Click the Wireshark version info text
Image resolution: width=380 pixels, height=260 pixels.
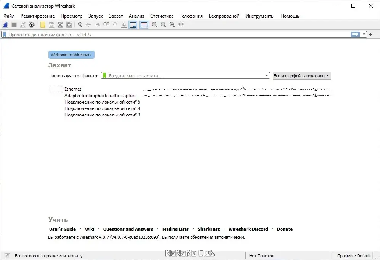[146, 237]
